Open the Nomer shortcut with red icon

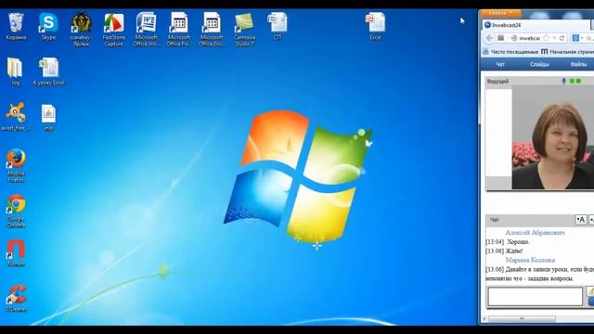(x=16, y=253)
